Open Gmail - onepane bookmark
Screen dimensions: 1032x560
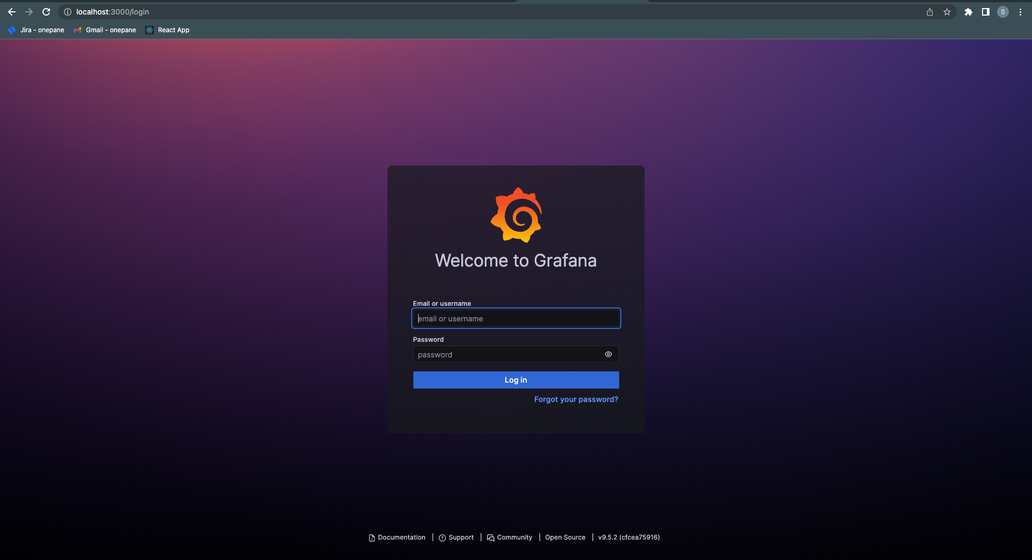pos(105,30)
